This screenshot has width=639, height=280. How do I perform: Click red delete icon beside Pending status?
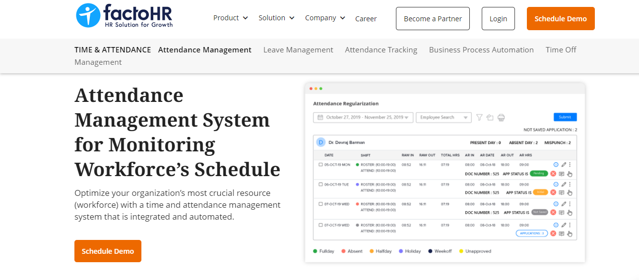553,173
